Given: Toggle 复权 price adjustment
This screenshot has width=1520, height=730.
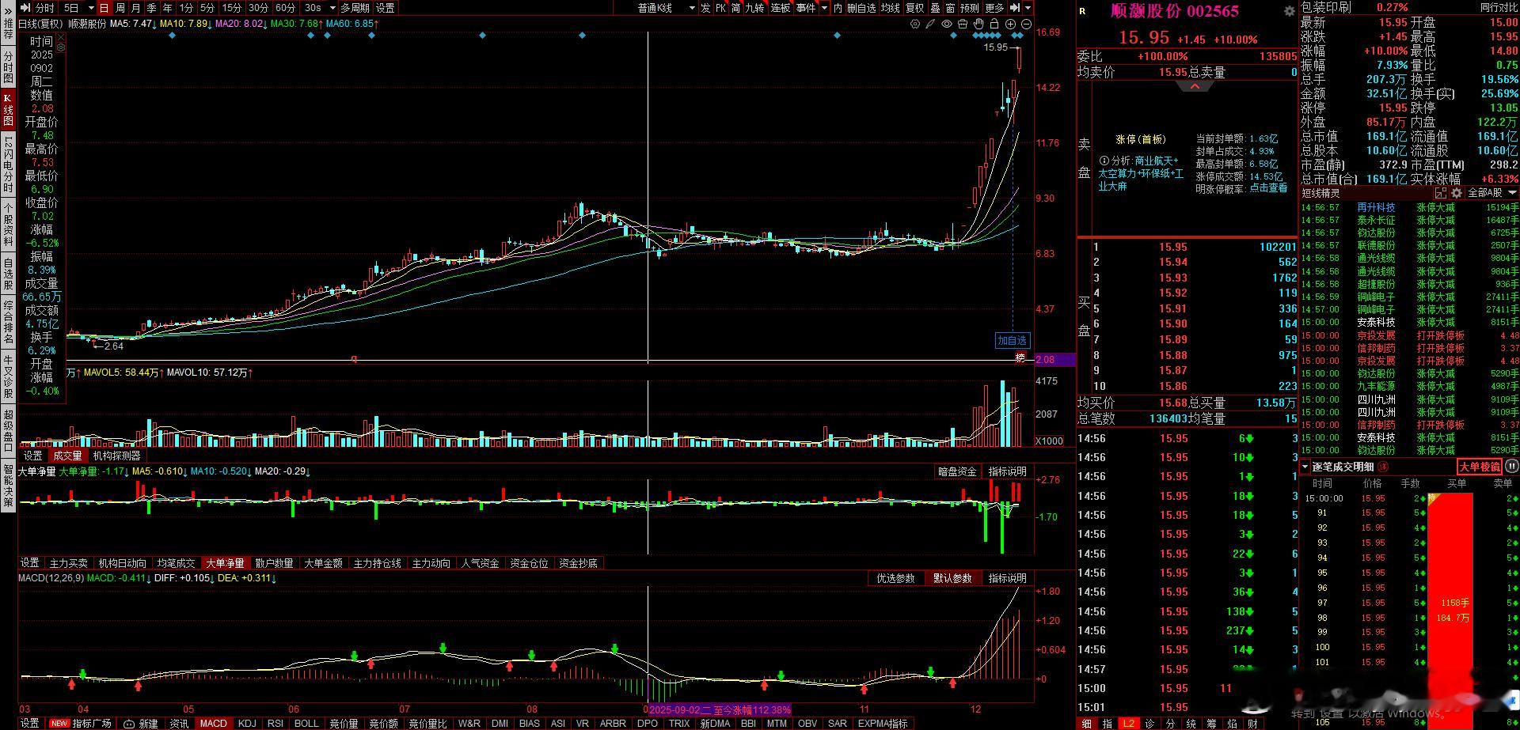Looking at the screenshot, I should point(915,8).
